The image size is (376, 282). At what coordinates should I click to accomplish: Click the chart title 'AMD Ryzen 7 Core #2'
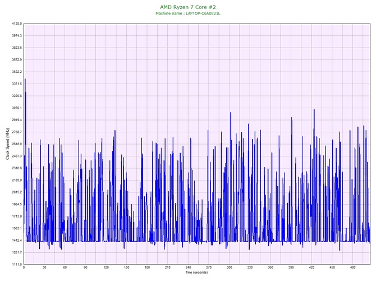point(188,7)
